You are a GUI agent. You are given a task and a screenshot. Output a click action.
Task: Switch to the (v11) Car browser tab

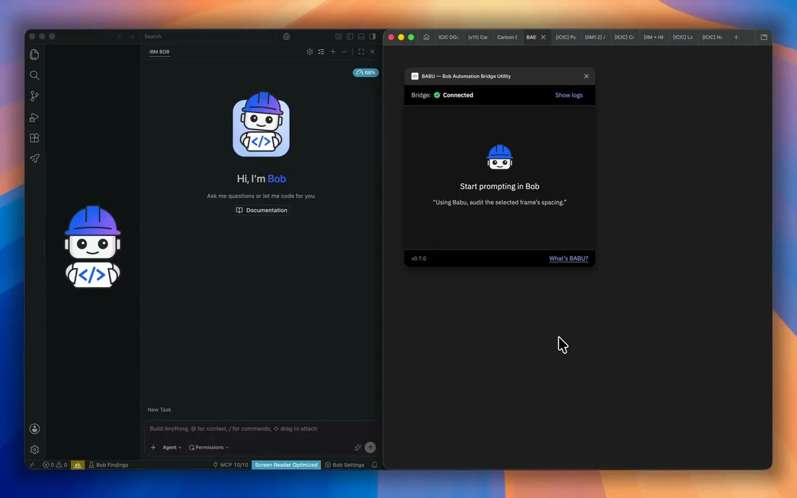coord(478,37)
